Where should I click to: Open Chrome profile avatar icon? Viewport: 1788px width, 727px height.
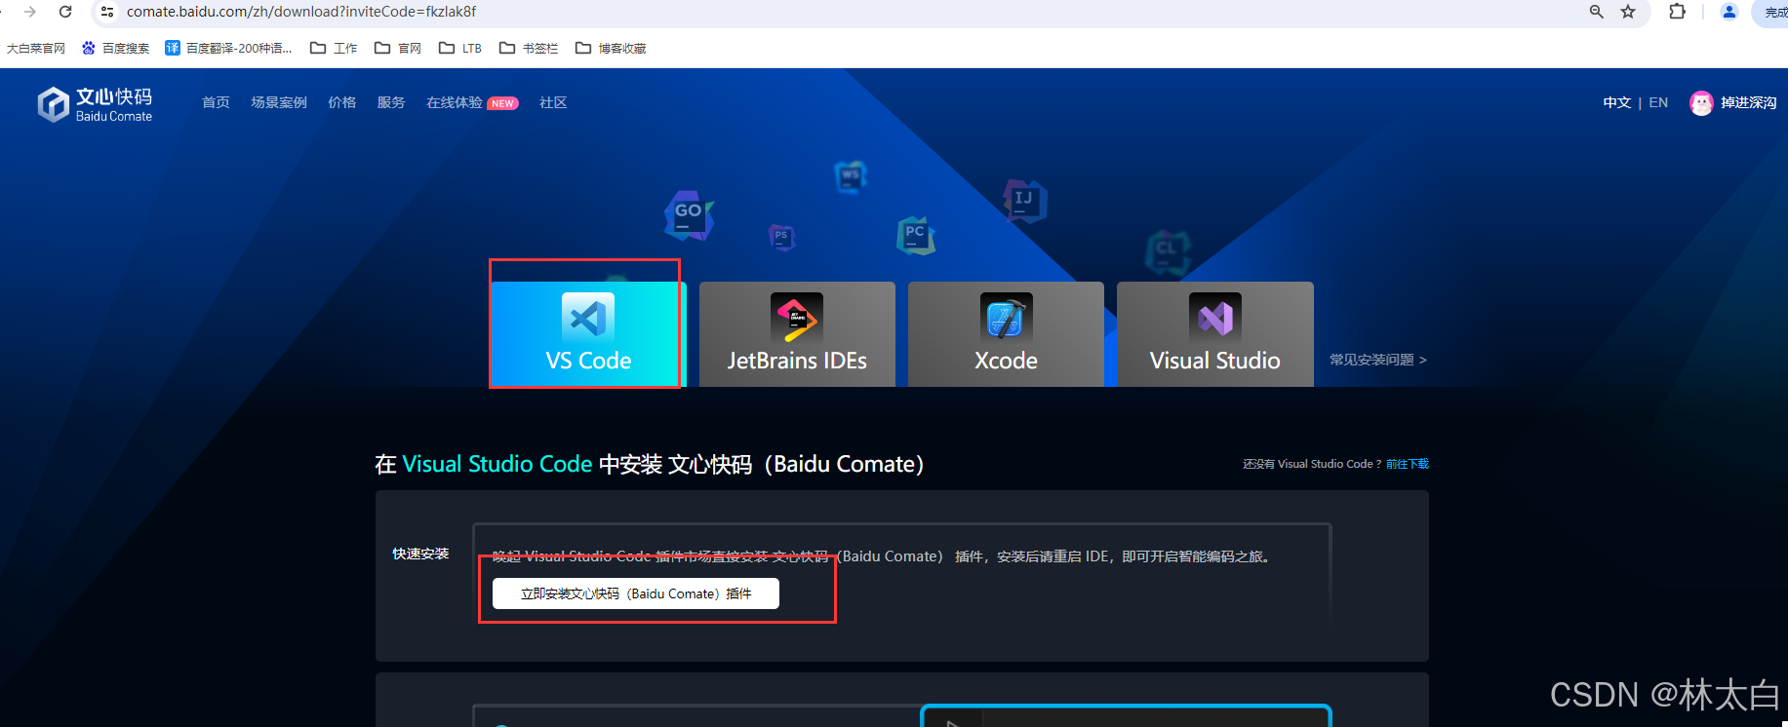click(1729, 12)
